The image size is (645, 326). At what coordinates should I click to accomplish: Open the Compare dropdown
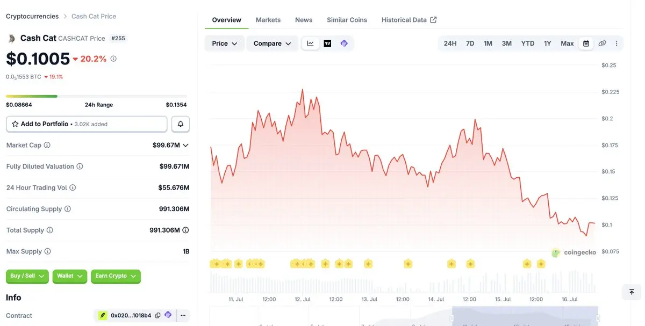(272, 44)
